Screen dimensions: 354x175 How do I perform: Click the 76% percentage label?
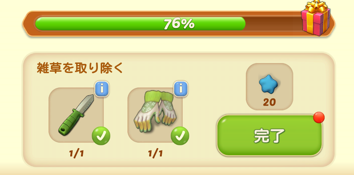pyautogui.click(x=179, y=24)
